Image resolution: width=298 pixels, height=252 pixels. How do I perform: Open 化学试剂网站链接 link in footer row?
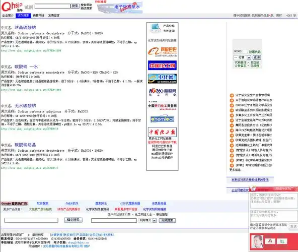click(155, 209)
